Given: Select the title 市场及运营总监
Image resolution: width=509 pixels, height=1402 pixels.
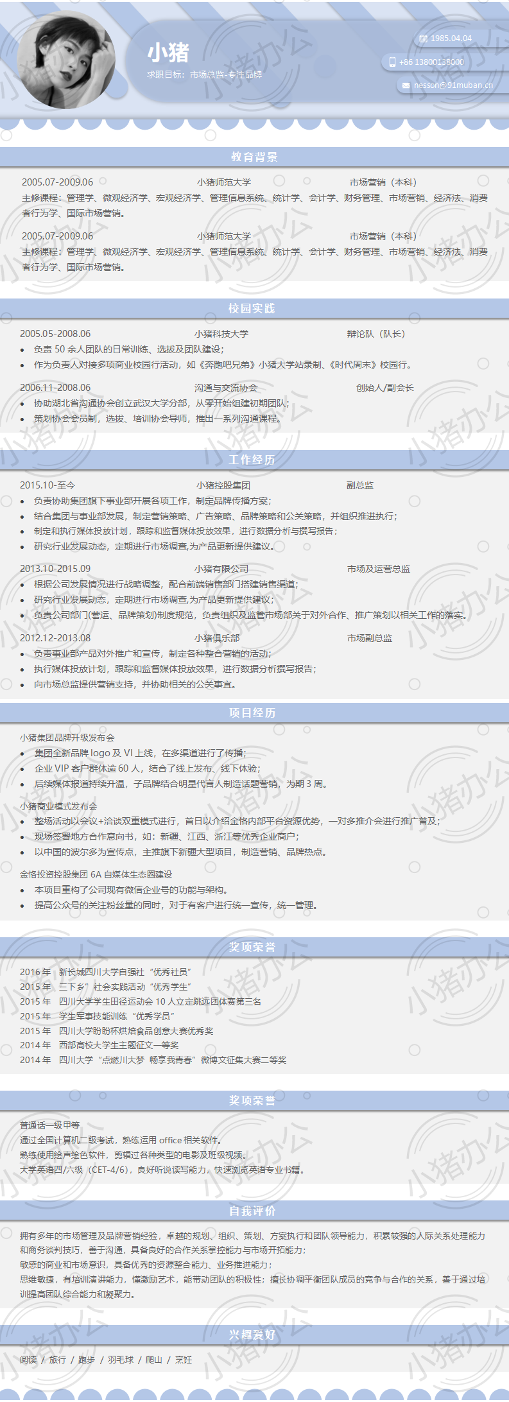Looking at the screenshot, I should point(379,569).
